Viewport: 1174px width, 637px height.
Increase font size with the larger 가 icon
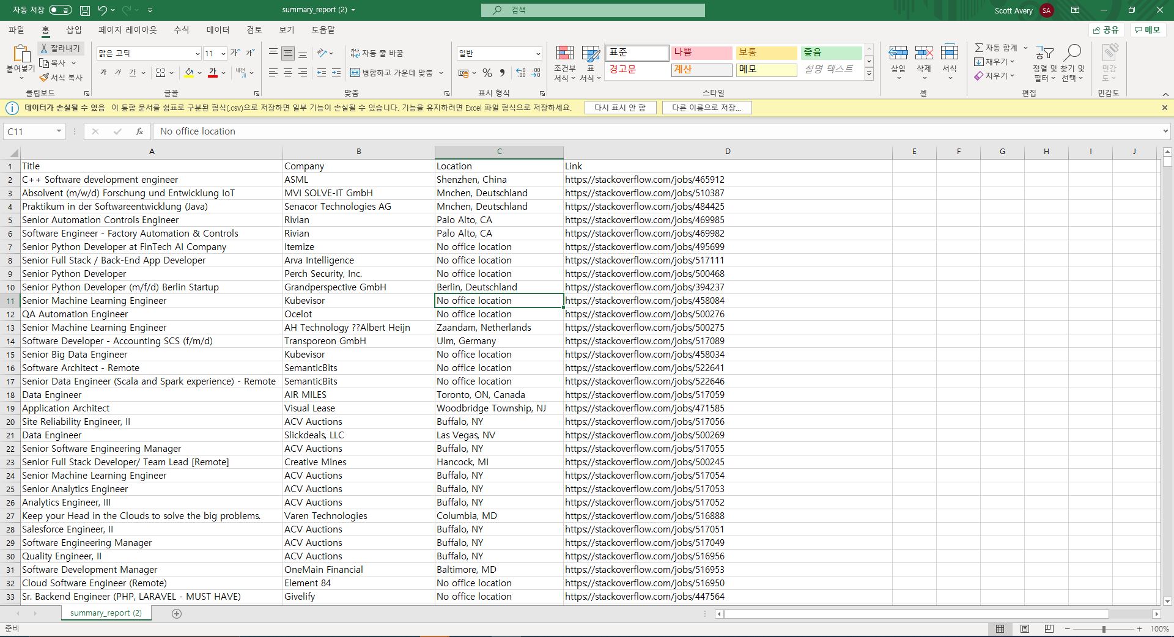235,53
